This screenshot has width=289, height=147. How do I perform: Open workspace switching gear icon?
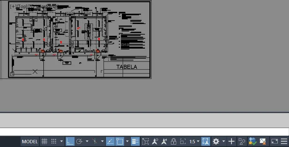click(x=216, y=142)
